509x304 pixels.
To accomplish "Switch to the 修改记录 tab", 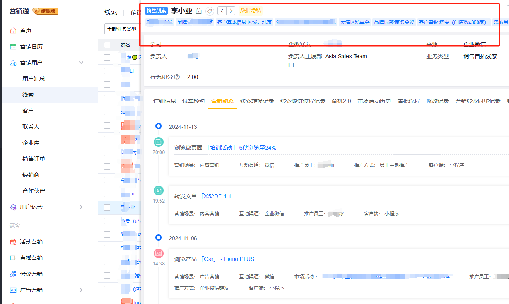I will point(438,101).
